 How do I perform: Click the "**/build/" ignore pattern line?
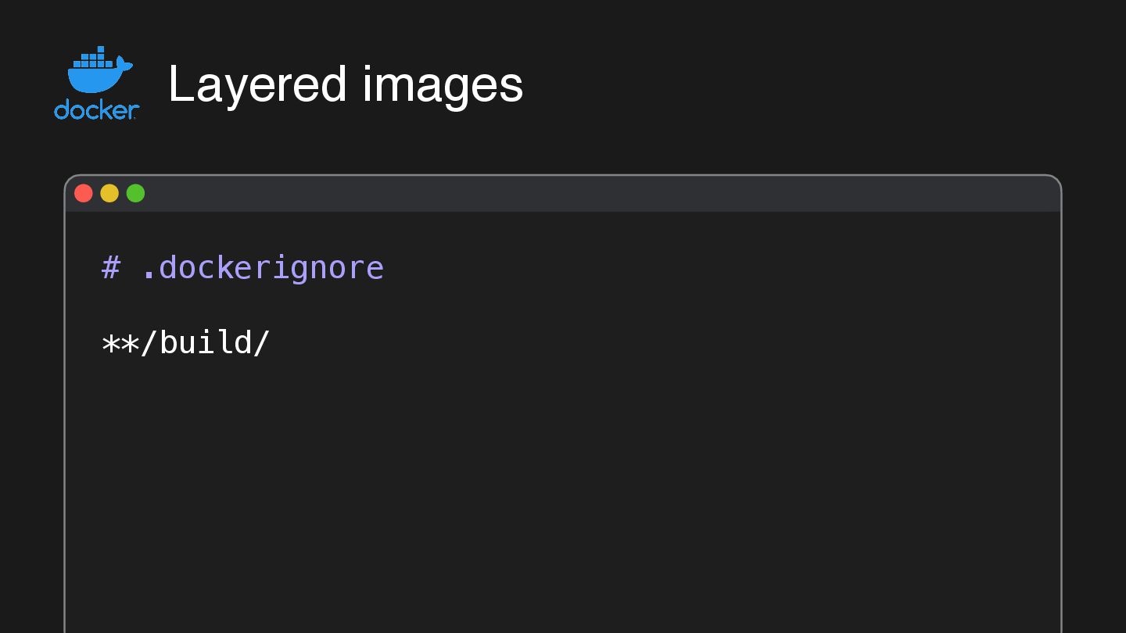click(x=185, y=343)
